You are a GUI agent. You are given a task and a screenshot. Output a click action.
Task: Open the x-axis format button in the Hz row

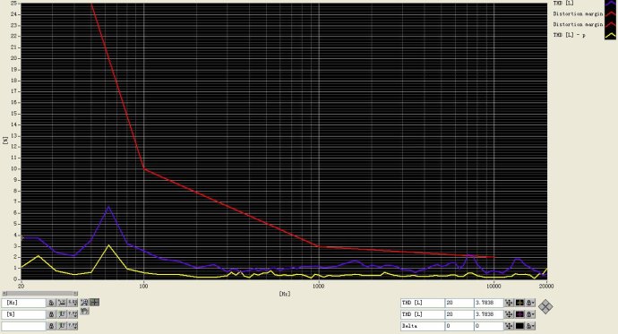tap(73, 303)
